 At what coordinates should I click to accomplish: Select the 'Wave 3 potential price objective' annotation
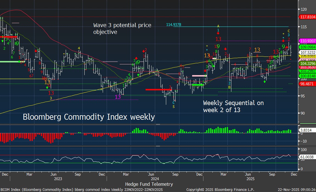pyautogui.click(x=122, y=29)
